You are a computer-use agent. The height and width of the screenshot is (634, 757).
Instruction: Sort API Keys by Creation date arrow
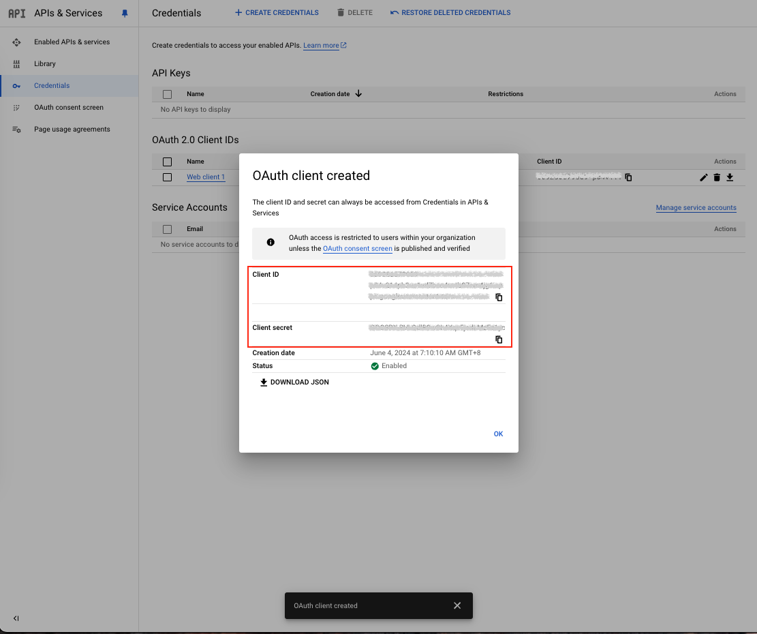[x=358, y=93]
